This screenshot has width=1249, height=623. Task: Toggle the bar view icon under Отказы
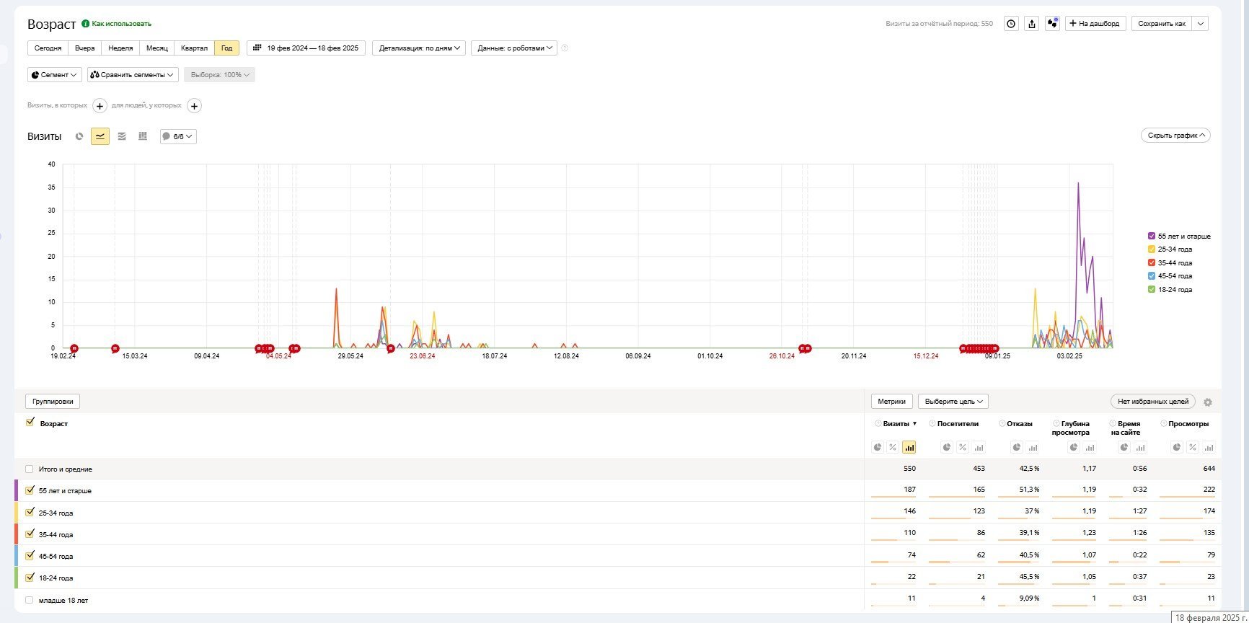tap(1033, 447)
